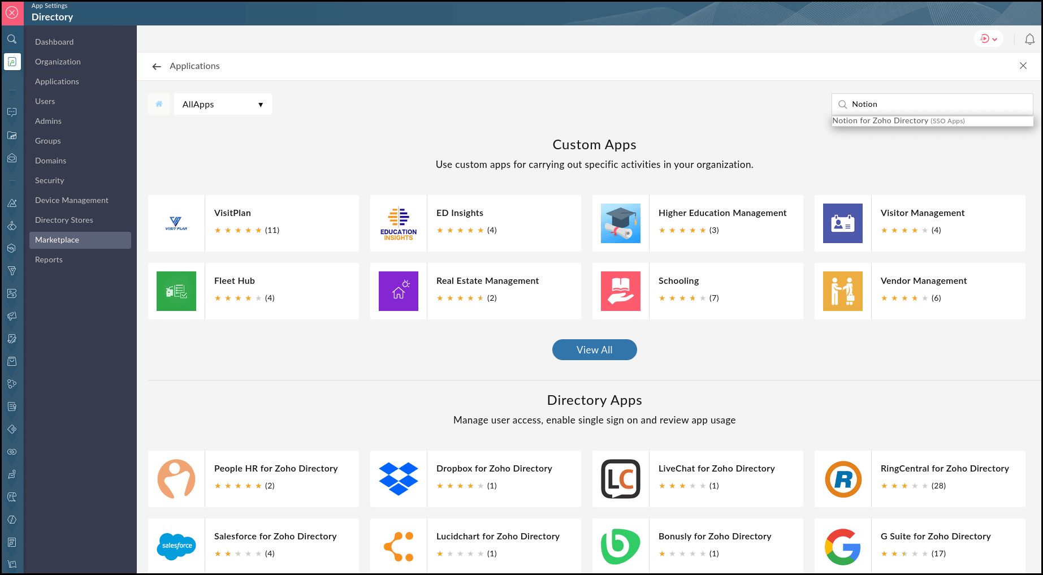Open the open-envelope mail icon in left strip
The height and width of the screenshot is (575, 1043).
click(12, 158)
